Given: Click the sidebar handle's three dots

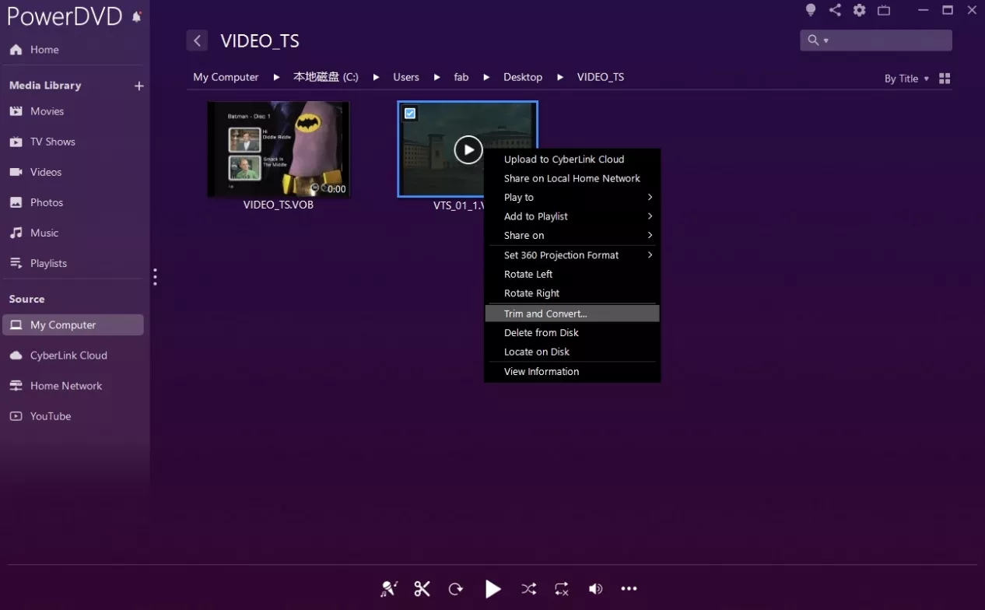Looking at the screenshot, I should (155, 277).
